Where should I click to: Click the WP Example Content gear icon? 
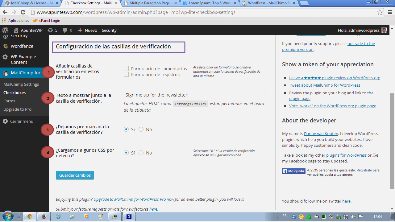[x=5, y=57]
